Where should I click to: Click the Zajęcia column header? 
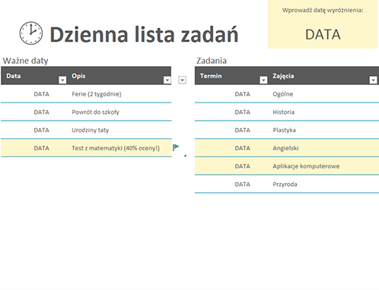coord(283,76)
